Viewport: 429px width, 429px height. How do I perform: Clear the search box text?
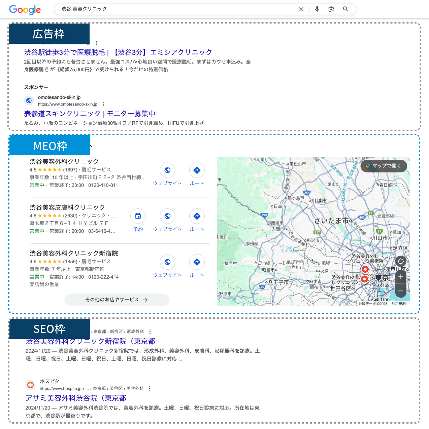click(x=301, y=9)
